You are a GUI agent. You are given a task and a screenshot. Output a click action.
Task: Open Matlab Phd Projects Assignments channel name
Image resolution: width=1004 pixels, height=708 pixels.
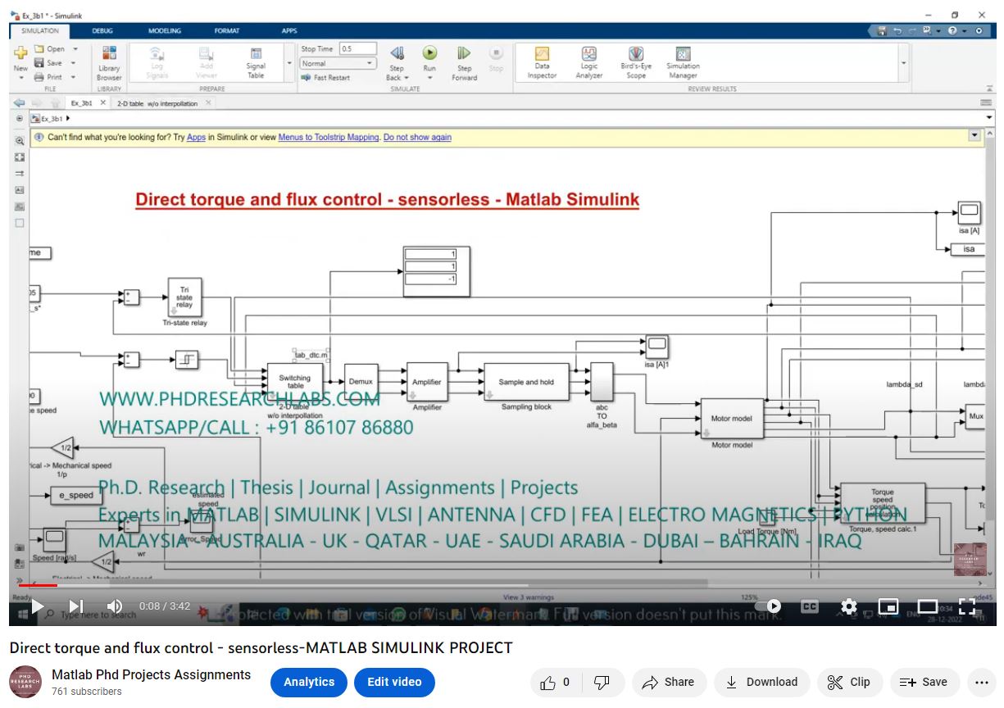tap(151, 674)
